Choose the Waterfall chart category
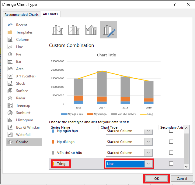The width and height of the screenshot is (195, 185). pyautogui.click(x=23, y=135)
